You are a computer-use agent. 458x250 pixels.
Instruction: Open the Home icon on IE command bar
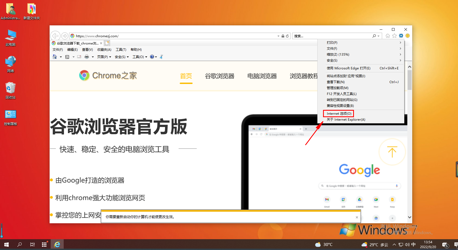55,57
